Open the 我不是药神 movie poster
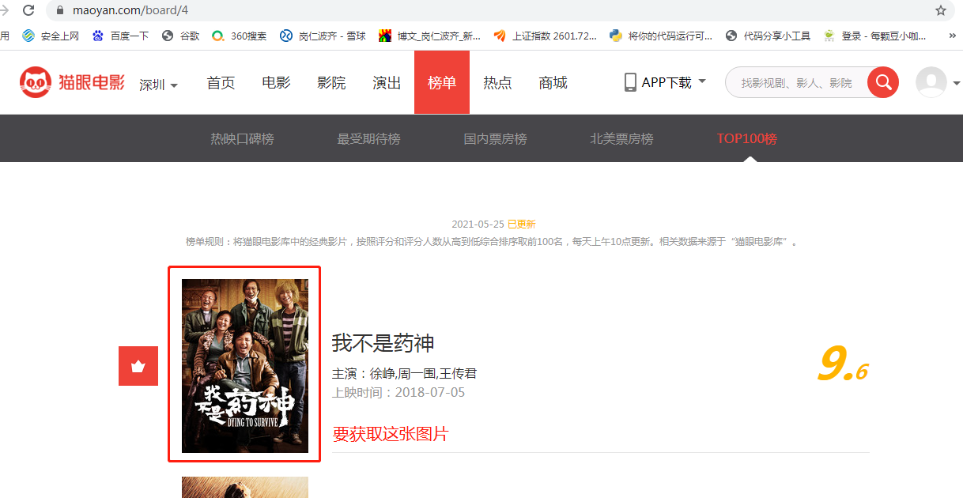The width and height of the screenshot is (963, 498). (x=245, y=366)
